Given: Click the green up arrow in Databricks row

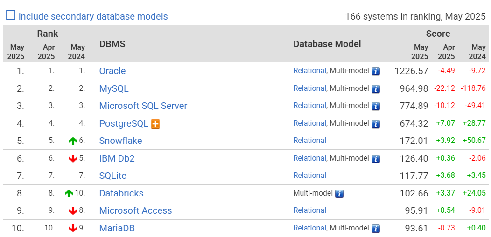Looking at the screenshot, I should point(69,194).
